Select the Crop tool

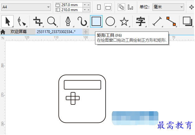click(38, 21)
